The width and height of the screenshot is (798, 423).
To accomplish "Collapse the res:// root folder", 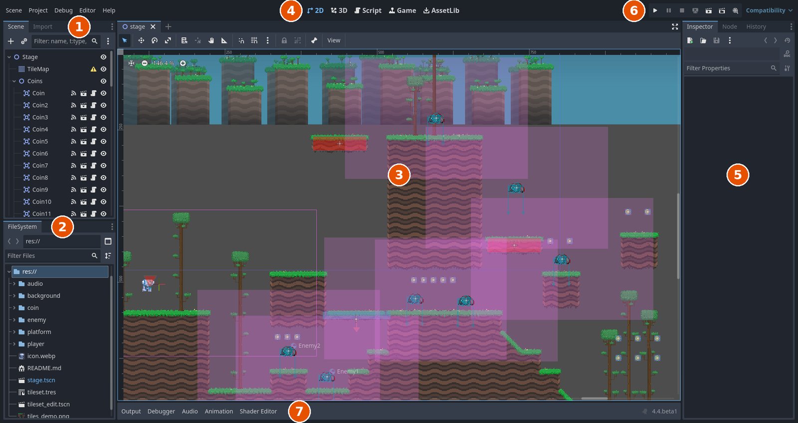I will [9, 271].
